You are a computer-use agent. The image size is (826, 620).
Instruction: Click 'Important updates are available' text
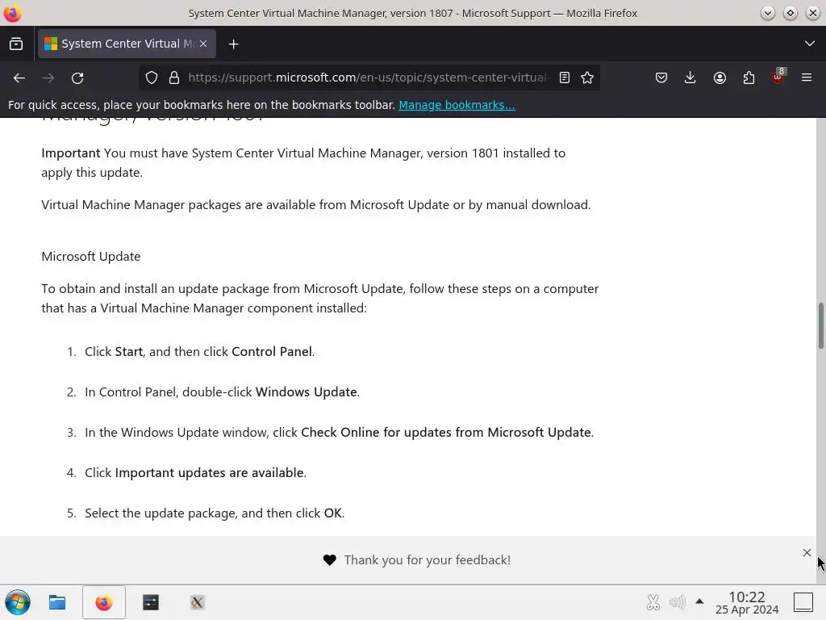[209, 473]
